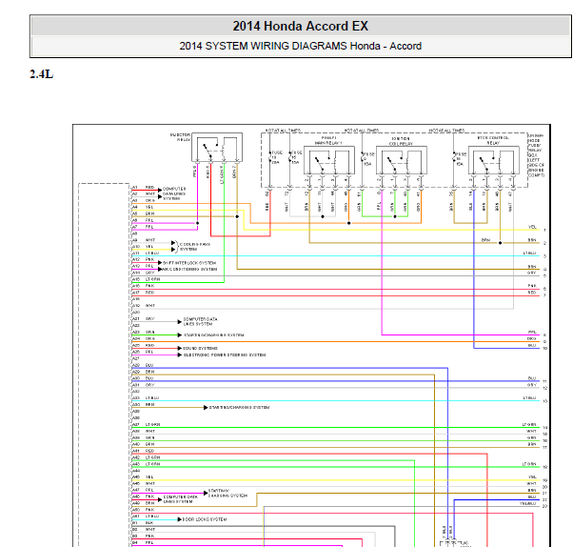The height and width of the screenshot is (547, 573).
Task: Select pin label A37 LT GRN
Action: point(146,424)
